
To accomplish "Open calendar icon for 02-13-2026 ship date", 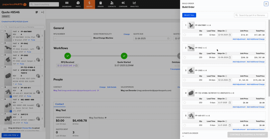I will (x=230, y=80).
